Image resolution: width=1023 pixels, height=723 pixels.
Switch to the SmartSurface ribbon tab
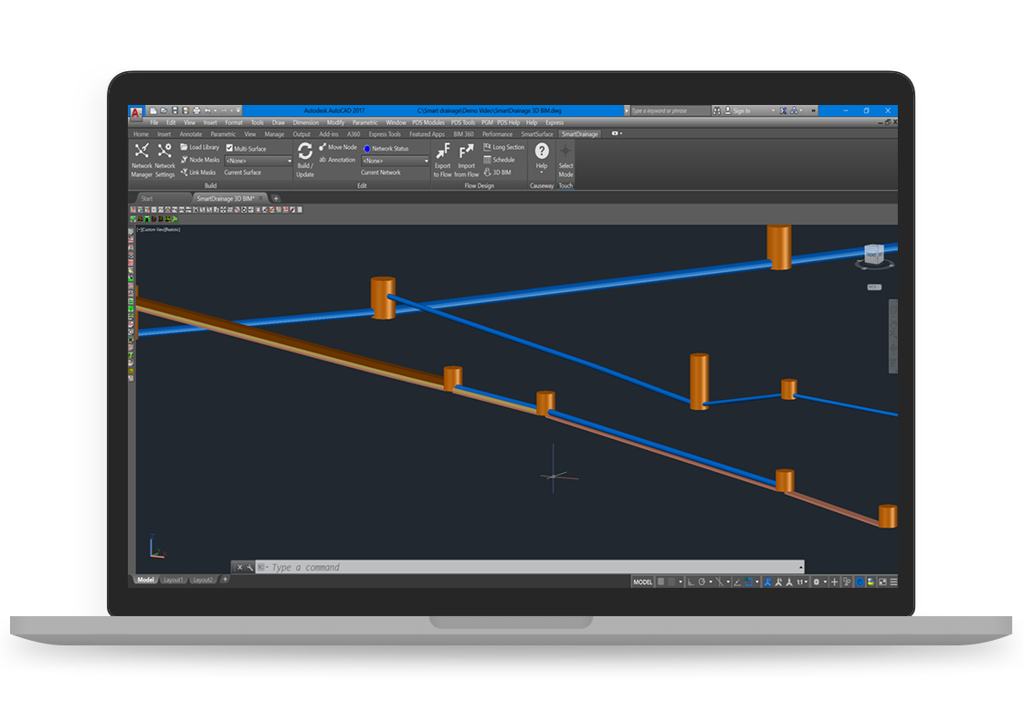point(538,132)
